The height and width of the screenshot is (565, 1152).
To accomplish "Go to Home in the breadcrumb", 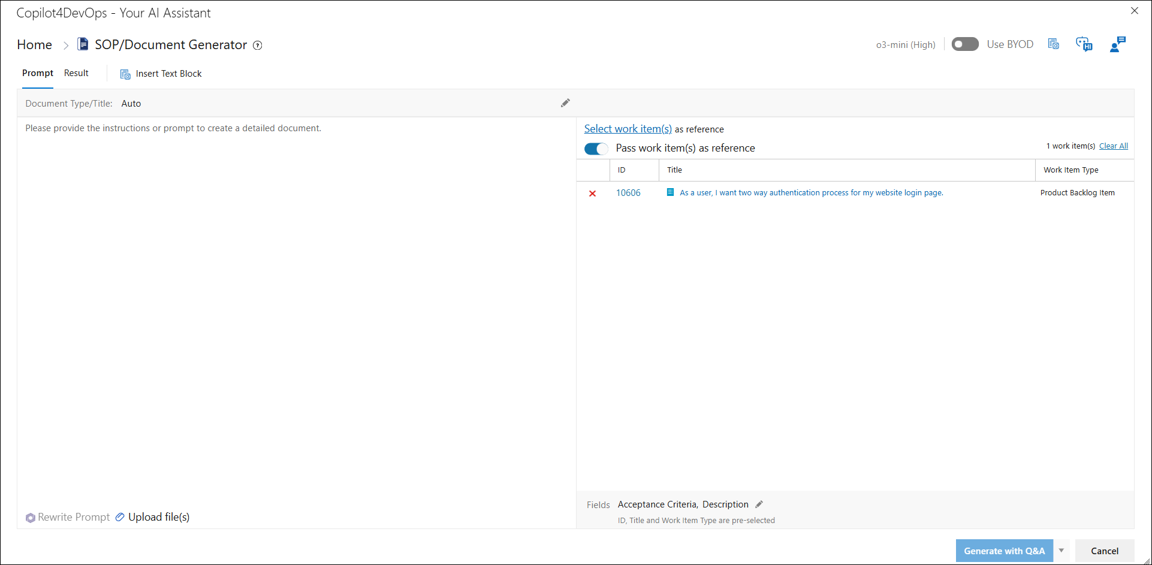I will click(35, 45).
